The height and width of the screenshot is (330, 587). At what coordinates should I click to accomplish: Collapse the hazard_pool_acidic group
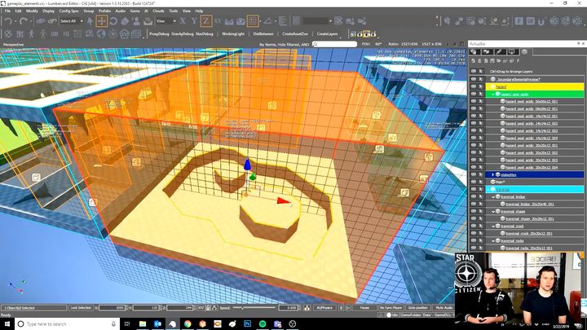pos(492,94)
